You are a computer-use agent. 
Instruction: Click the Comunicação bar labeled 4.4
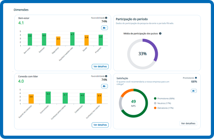pos(48,97)
